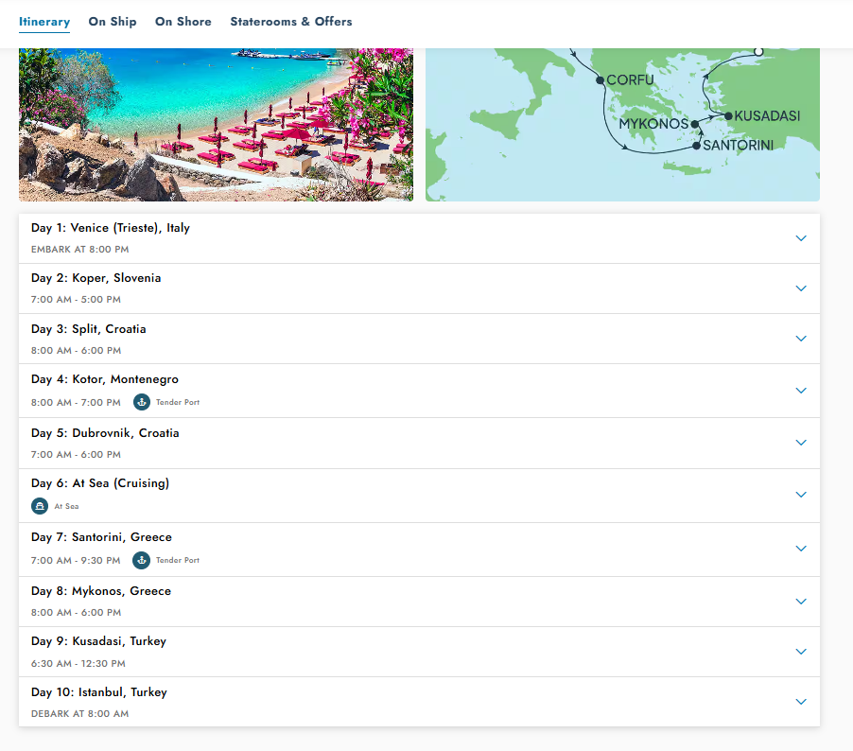Go to Staterooms & Offers tab
This screenshot has height=751, width=853.
coord(291,22)
